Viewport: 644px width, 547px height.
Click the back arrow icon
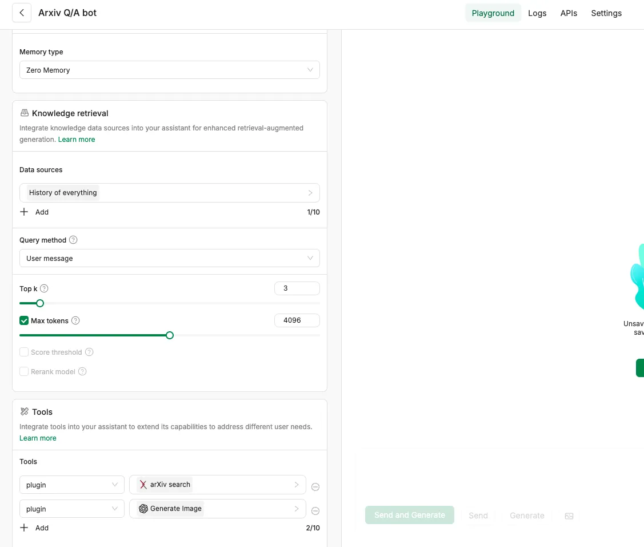click(22, 13)
